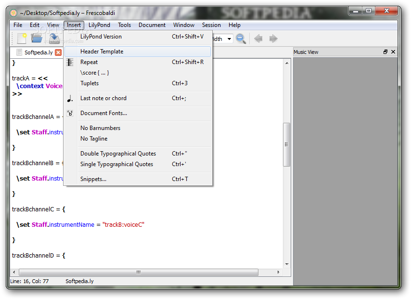Click the forward arrow toolbar icon
The width and height of the screenshot is (411, 299).
(273, 39)
